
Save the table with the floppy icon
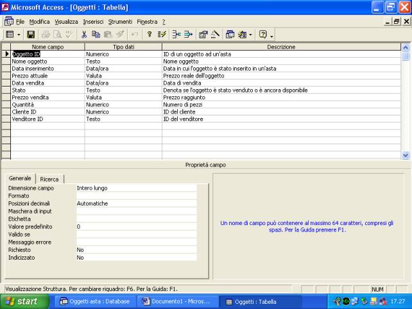31,35
